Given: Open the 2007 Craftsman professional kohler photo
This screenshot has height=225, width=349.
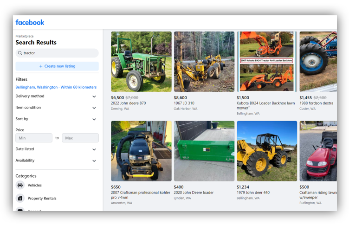Looking at the screenshot, I should click(x=142, y=151).
